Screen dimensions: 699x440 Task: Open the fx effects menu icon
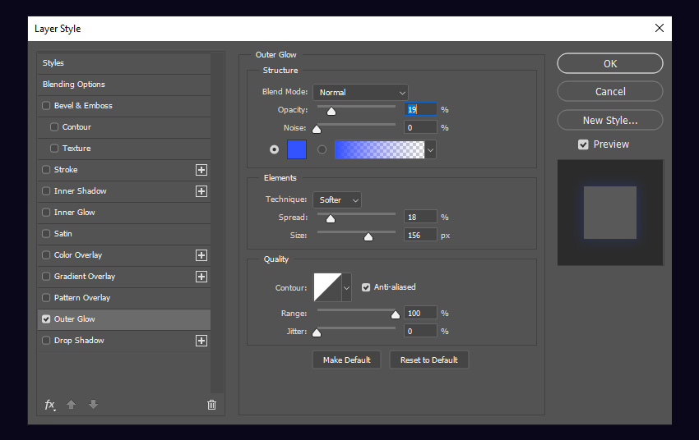[49, 405]
